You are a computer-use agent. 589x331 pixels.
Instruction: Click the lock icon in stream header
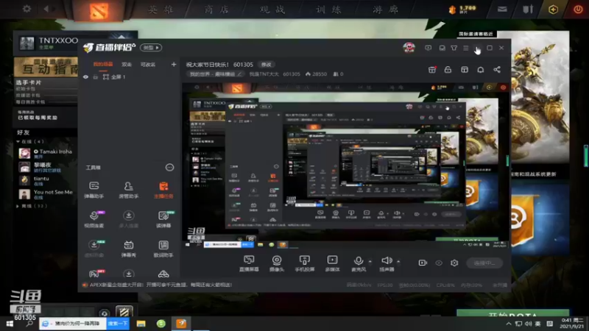tap(448, 70)
